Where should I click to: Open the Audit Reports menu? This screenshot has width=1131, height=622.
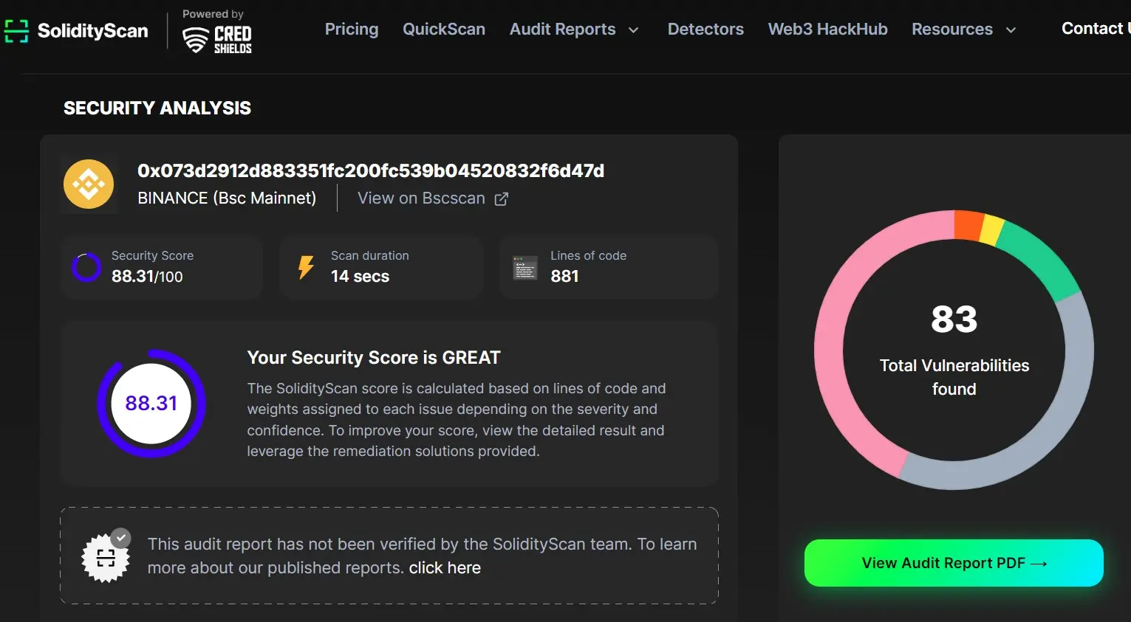pos(563,30)
